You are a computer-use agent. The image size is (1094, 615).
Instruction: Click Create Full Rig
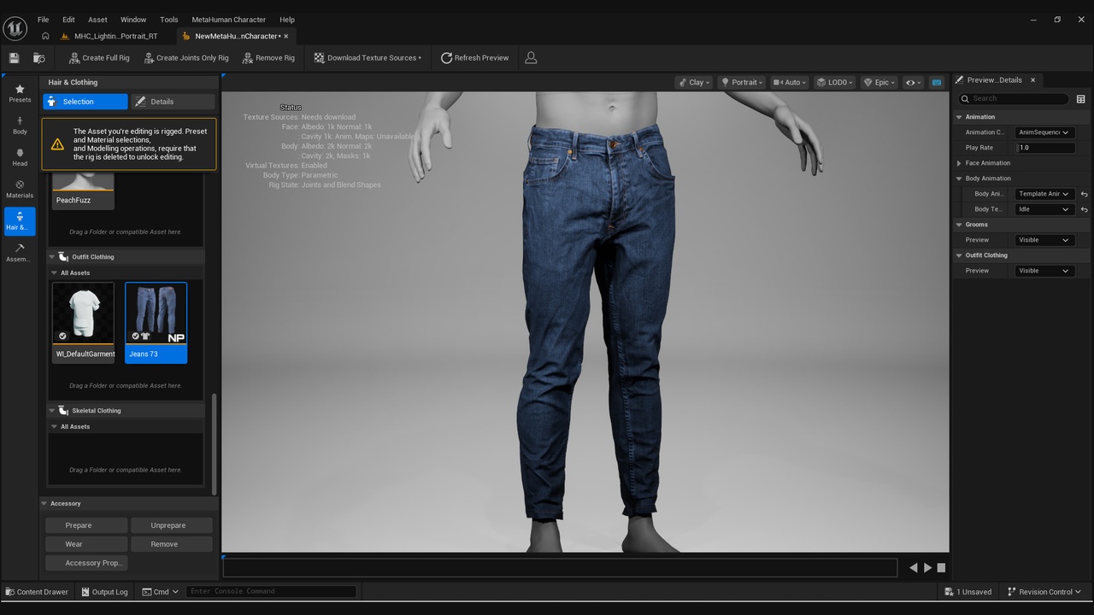[99, 58]
